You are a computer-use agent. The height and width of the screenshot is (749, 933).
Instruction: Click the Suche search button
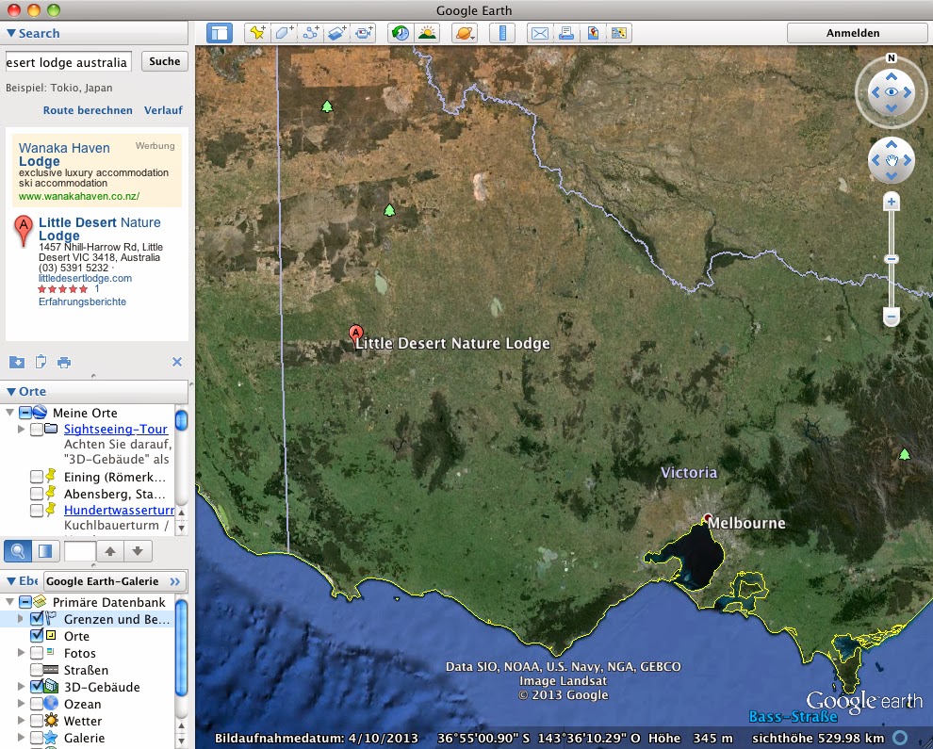[165, 61]
